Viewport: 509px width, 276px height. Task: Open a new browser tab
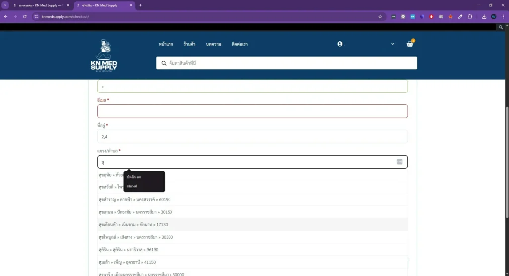[140, 5]
